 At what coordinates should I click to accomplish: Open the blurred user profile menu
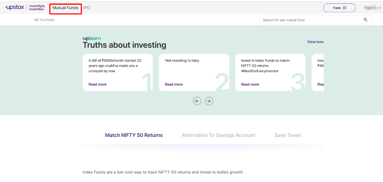tap(371, 8)
